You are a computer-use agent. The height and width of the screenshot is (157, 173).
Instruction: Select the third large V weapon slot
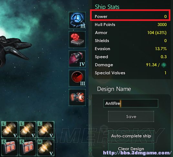click(x=46, y=130)
